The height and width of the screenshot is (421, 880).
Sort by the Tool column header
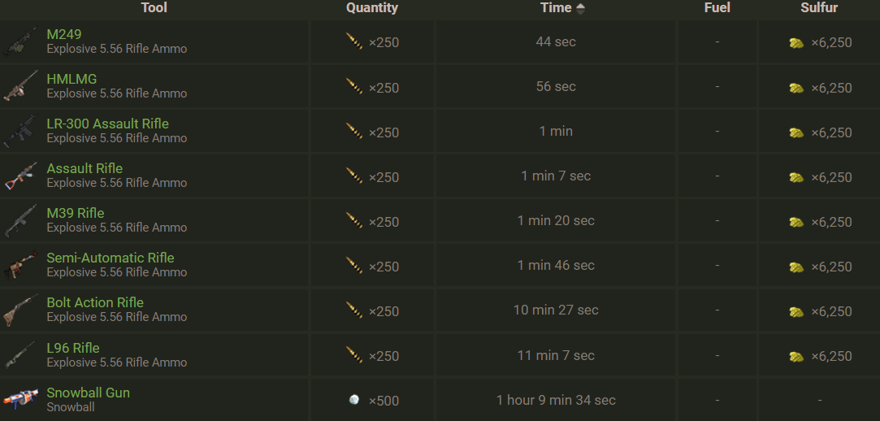154,8
